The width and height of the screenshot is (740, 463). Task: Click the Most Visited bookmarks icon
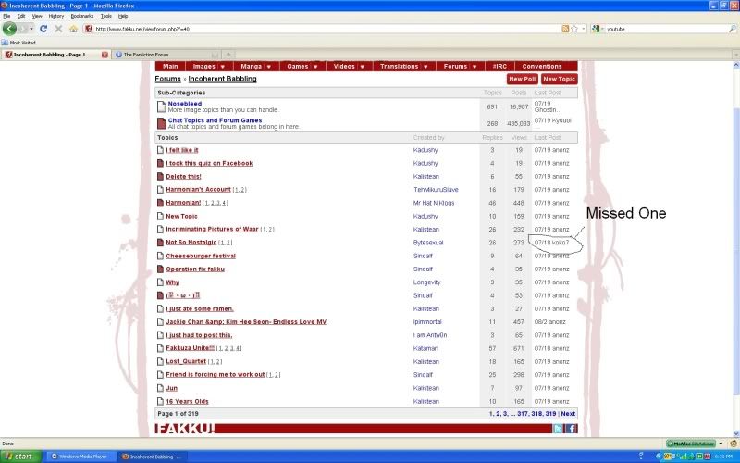pyautogui.click(x=6, y=43)
